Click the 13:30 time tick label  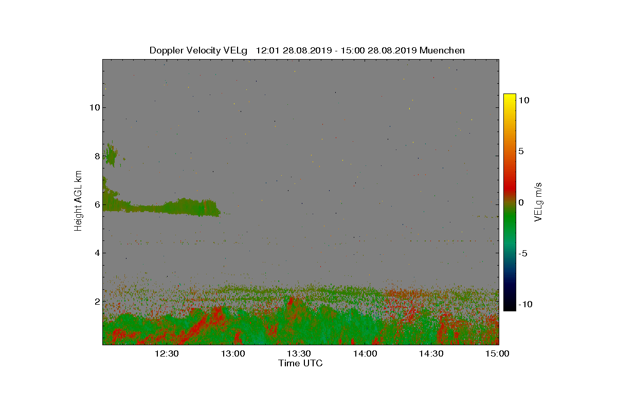(298, 353)
